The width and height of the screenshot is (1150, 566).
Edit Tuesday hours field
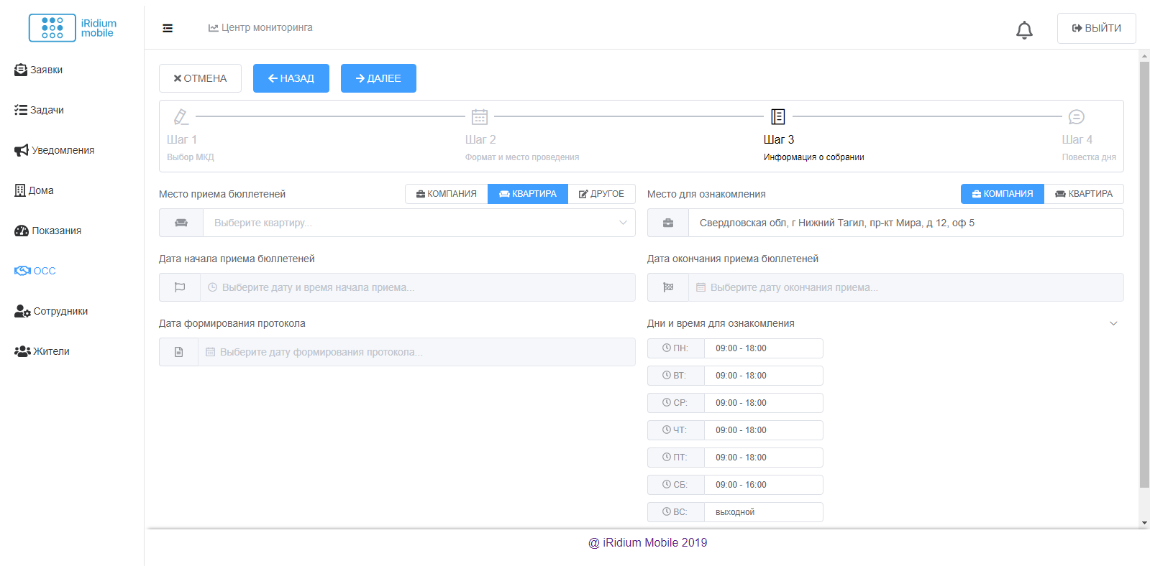click(764, 376)
